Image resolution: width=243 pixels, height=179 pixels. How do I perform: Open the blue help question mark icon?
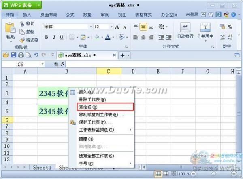click(233, 15)
